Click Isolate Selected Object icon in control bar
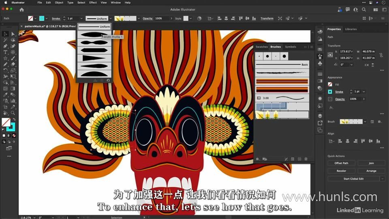Image resolution: width=389 pixels, height=219 pixels. point(280,18)
